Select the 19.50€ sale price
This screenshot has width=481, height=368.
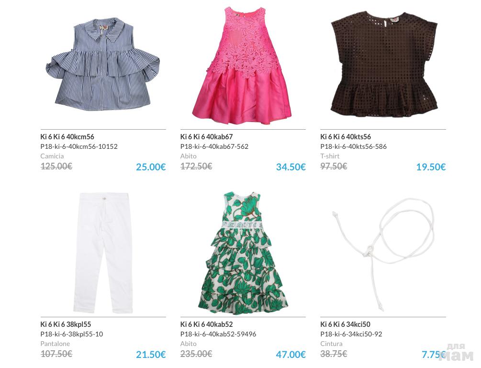(x=431, y=167)
